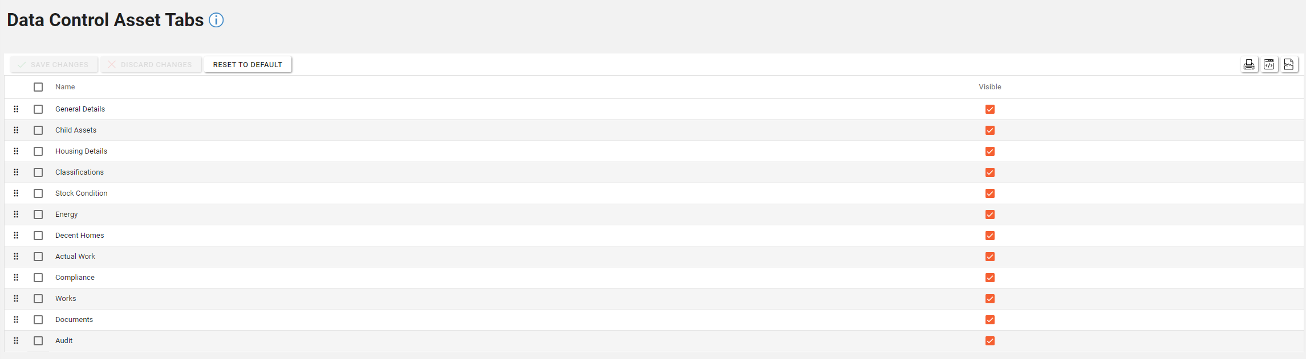This screenshot has height=359, width=1306.
Task: Click the drag handle for Compliance row
Action: [16, 278]
